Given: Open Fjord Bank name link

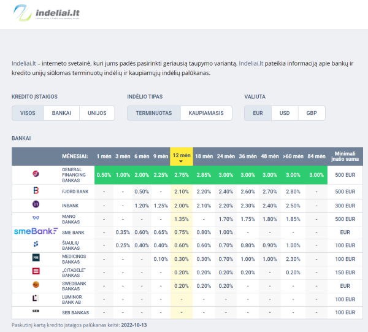Looking at the screenshot, I should point(75,191).
